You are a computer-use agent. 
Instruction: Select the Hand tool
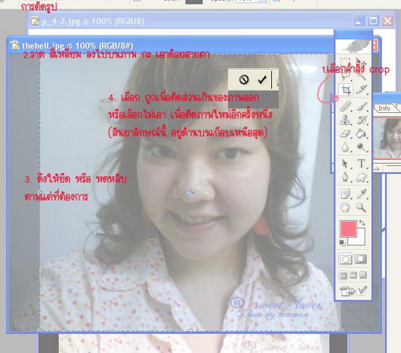pos(346,207)
